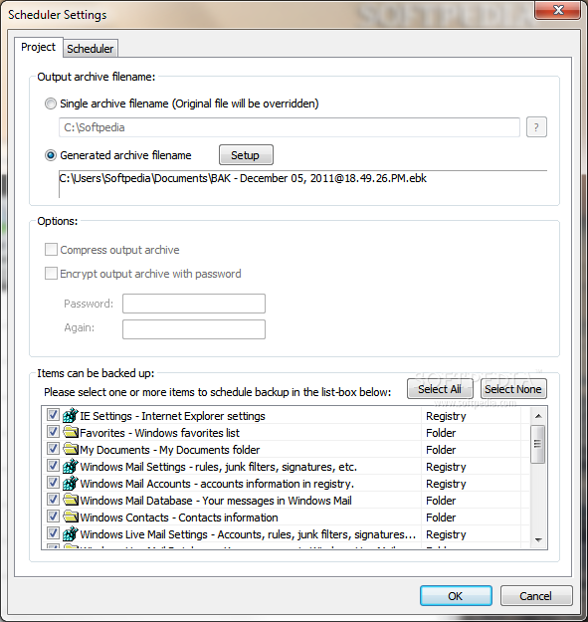
Task: Click the question mark browse button
Action: (x=536, y=127)
